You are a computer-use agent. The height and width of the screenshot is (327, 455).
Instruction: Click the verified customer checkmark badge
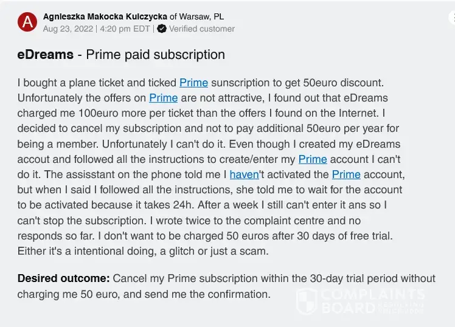[x=162, y=29]
